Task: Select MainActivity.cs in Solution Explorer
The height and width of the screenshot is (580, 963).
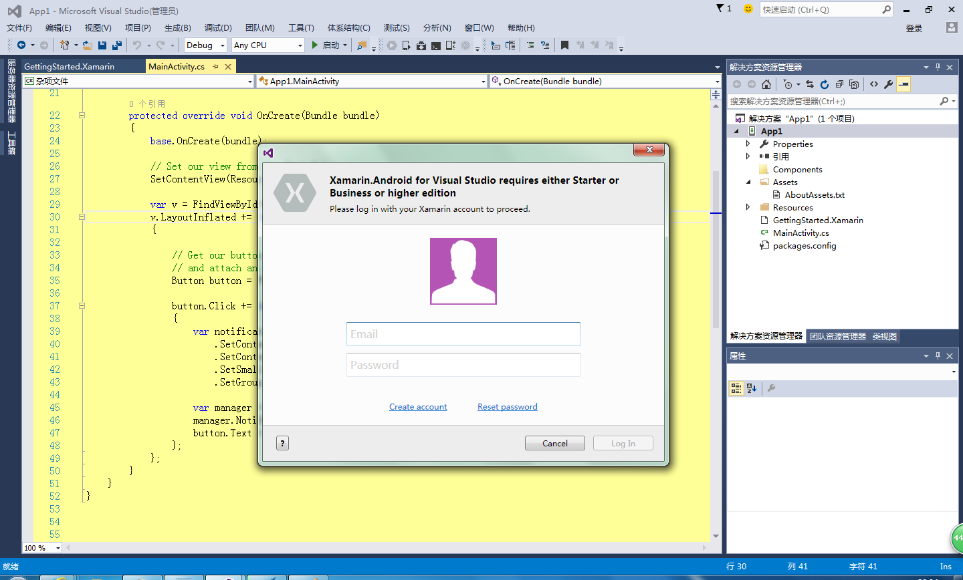Action: click(801, 233)
